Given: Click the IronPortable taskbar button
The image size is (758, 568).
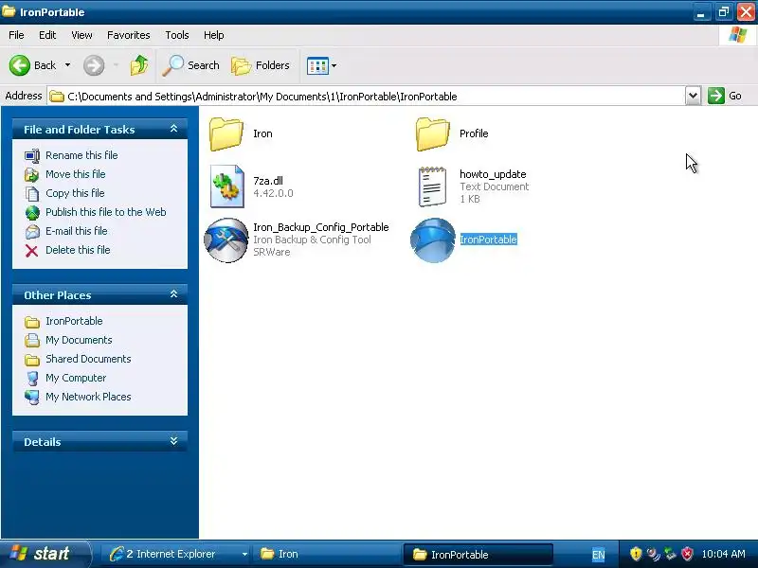Looking at the screenshot, I should click(x=478, y=554).
